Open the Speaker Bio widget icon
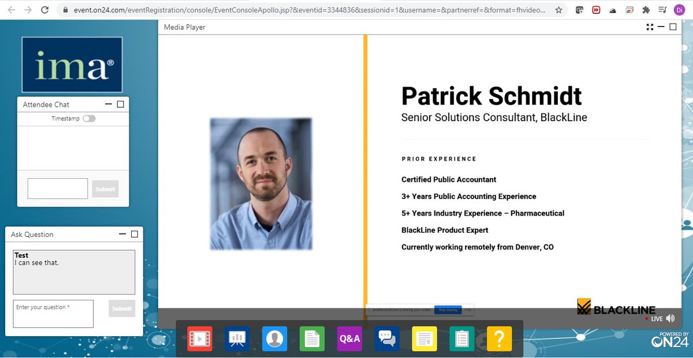The image size is (693, 358). (275, 339)
